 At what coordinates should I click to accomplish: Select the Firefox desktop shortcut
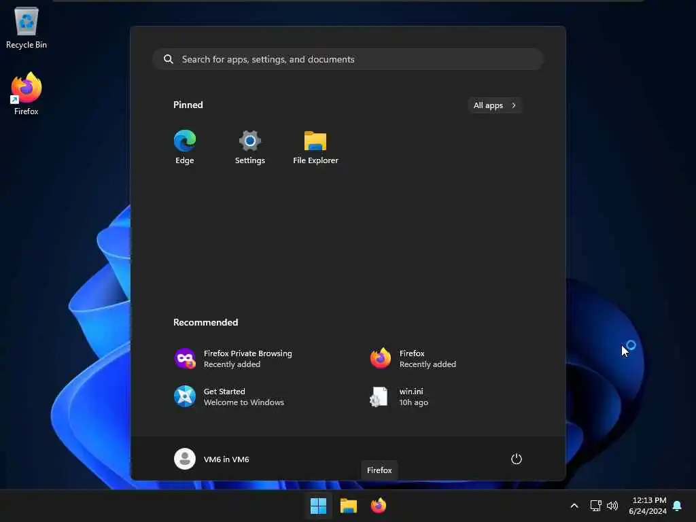pyautogui.click(x=27, y=94)
